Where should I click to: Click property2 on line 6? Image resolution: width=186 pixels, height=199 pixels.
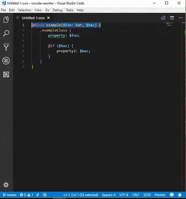click(66, 51)
